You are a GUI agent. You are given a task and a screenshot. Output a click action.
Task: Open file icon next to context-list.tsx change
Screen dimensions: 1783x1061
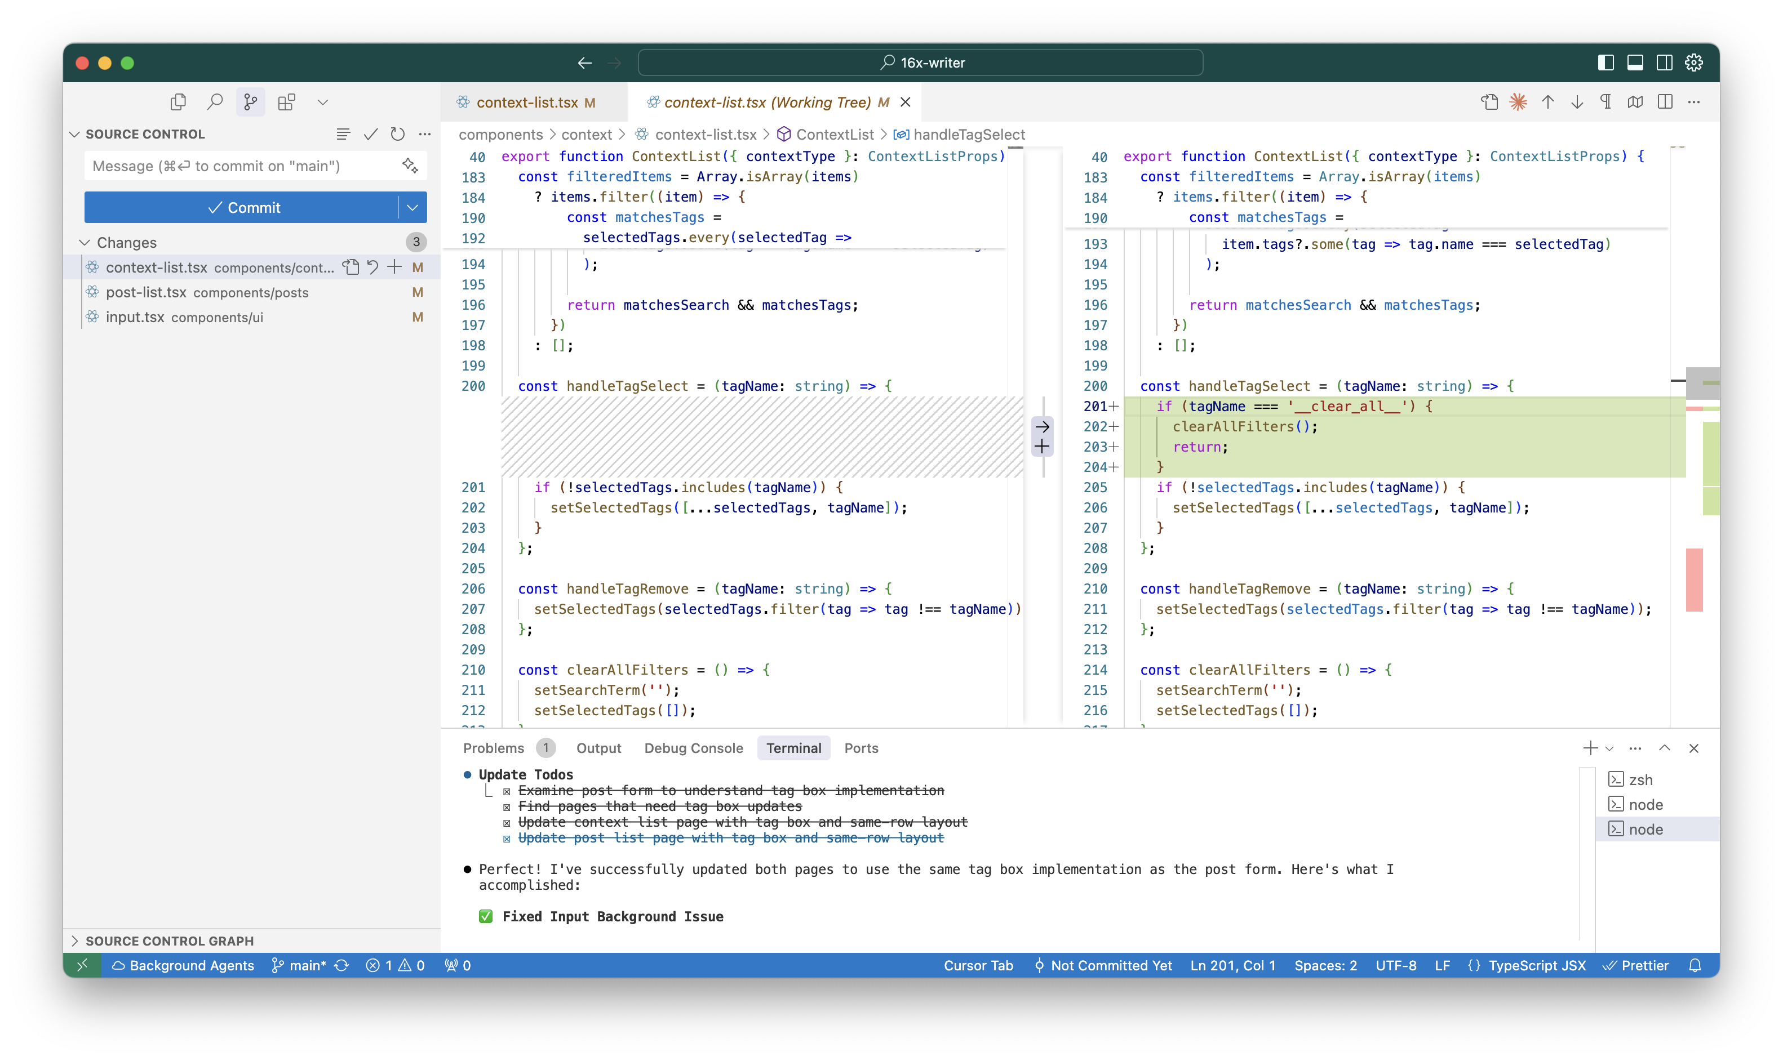coord(351,267)
